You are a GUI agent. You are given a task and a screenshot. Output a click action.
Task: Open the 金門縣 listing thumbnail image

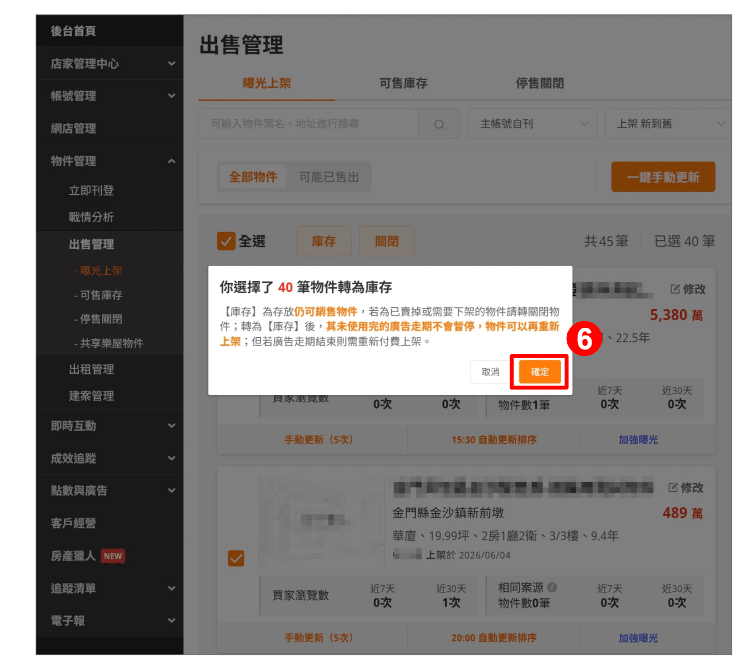tap(321, 522)
